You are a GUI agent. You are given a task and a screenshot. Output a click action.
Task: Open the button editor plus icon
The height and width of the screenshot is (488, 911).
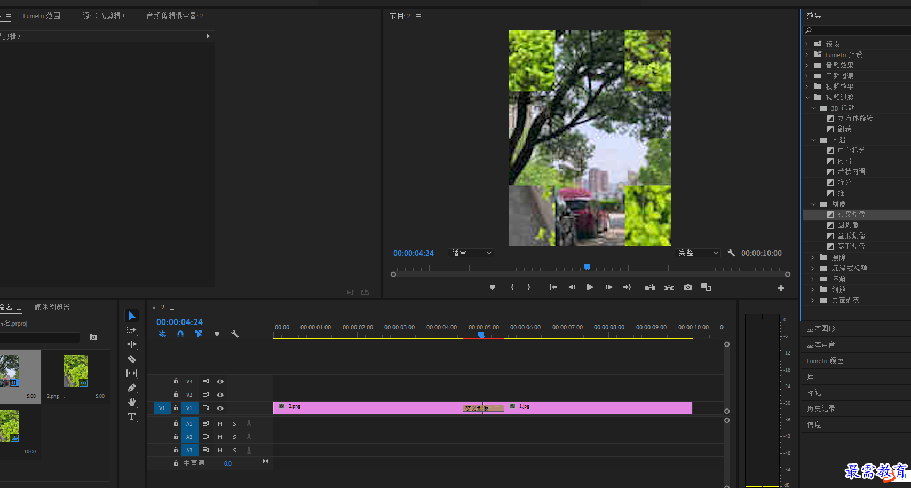click(781, 288)
